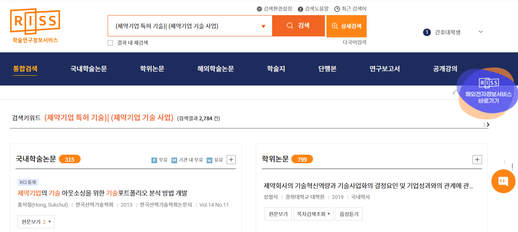518x232 pixels.
Task: Switch to 해외학술논문 tab
Action: point(216,69)
